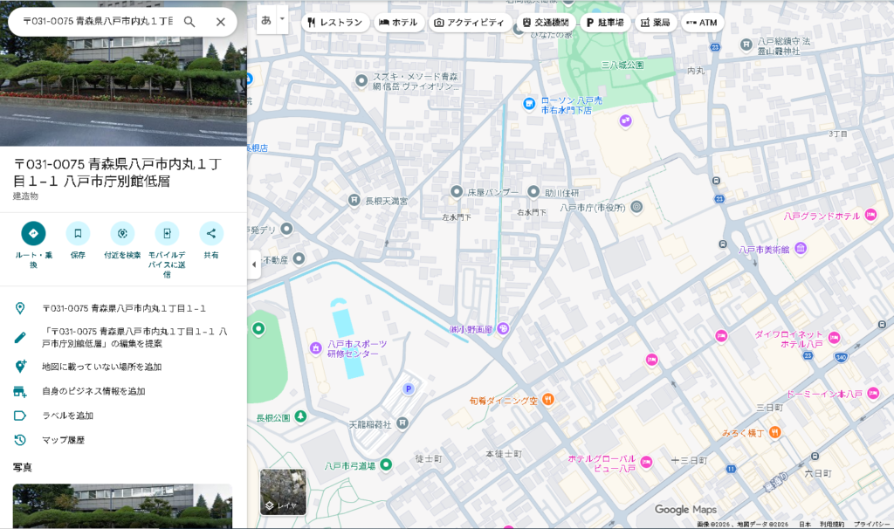Open 付近を検索 nearby search
Screen dimensions: 894x529
pos(122,234)
